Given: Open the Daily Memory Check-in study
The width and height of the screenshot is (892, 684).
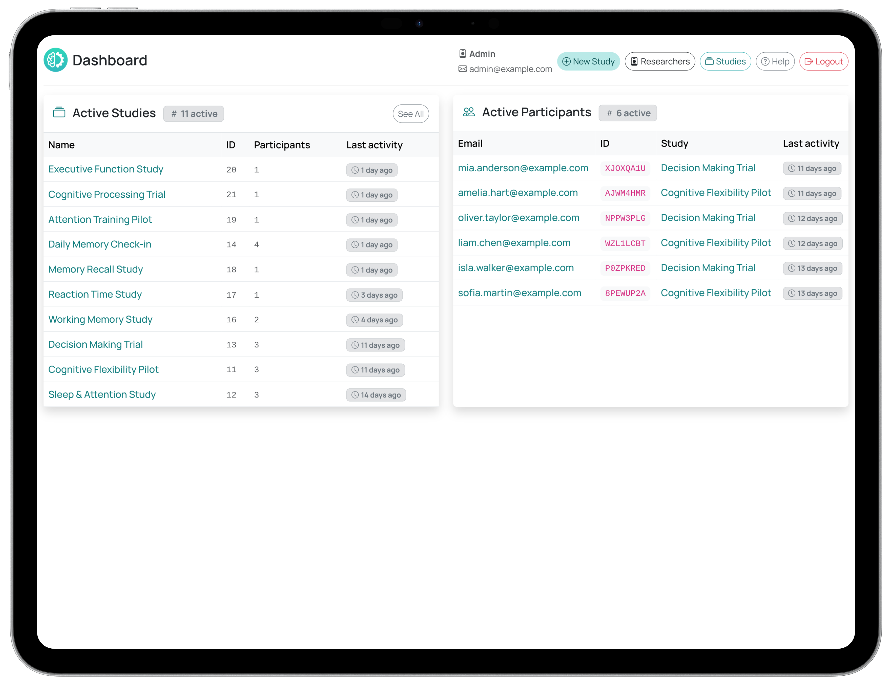Looking at the screenshot, I should pos(100,244).
